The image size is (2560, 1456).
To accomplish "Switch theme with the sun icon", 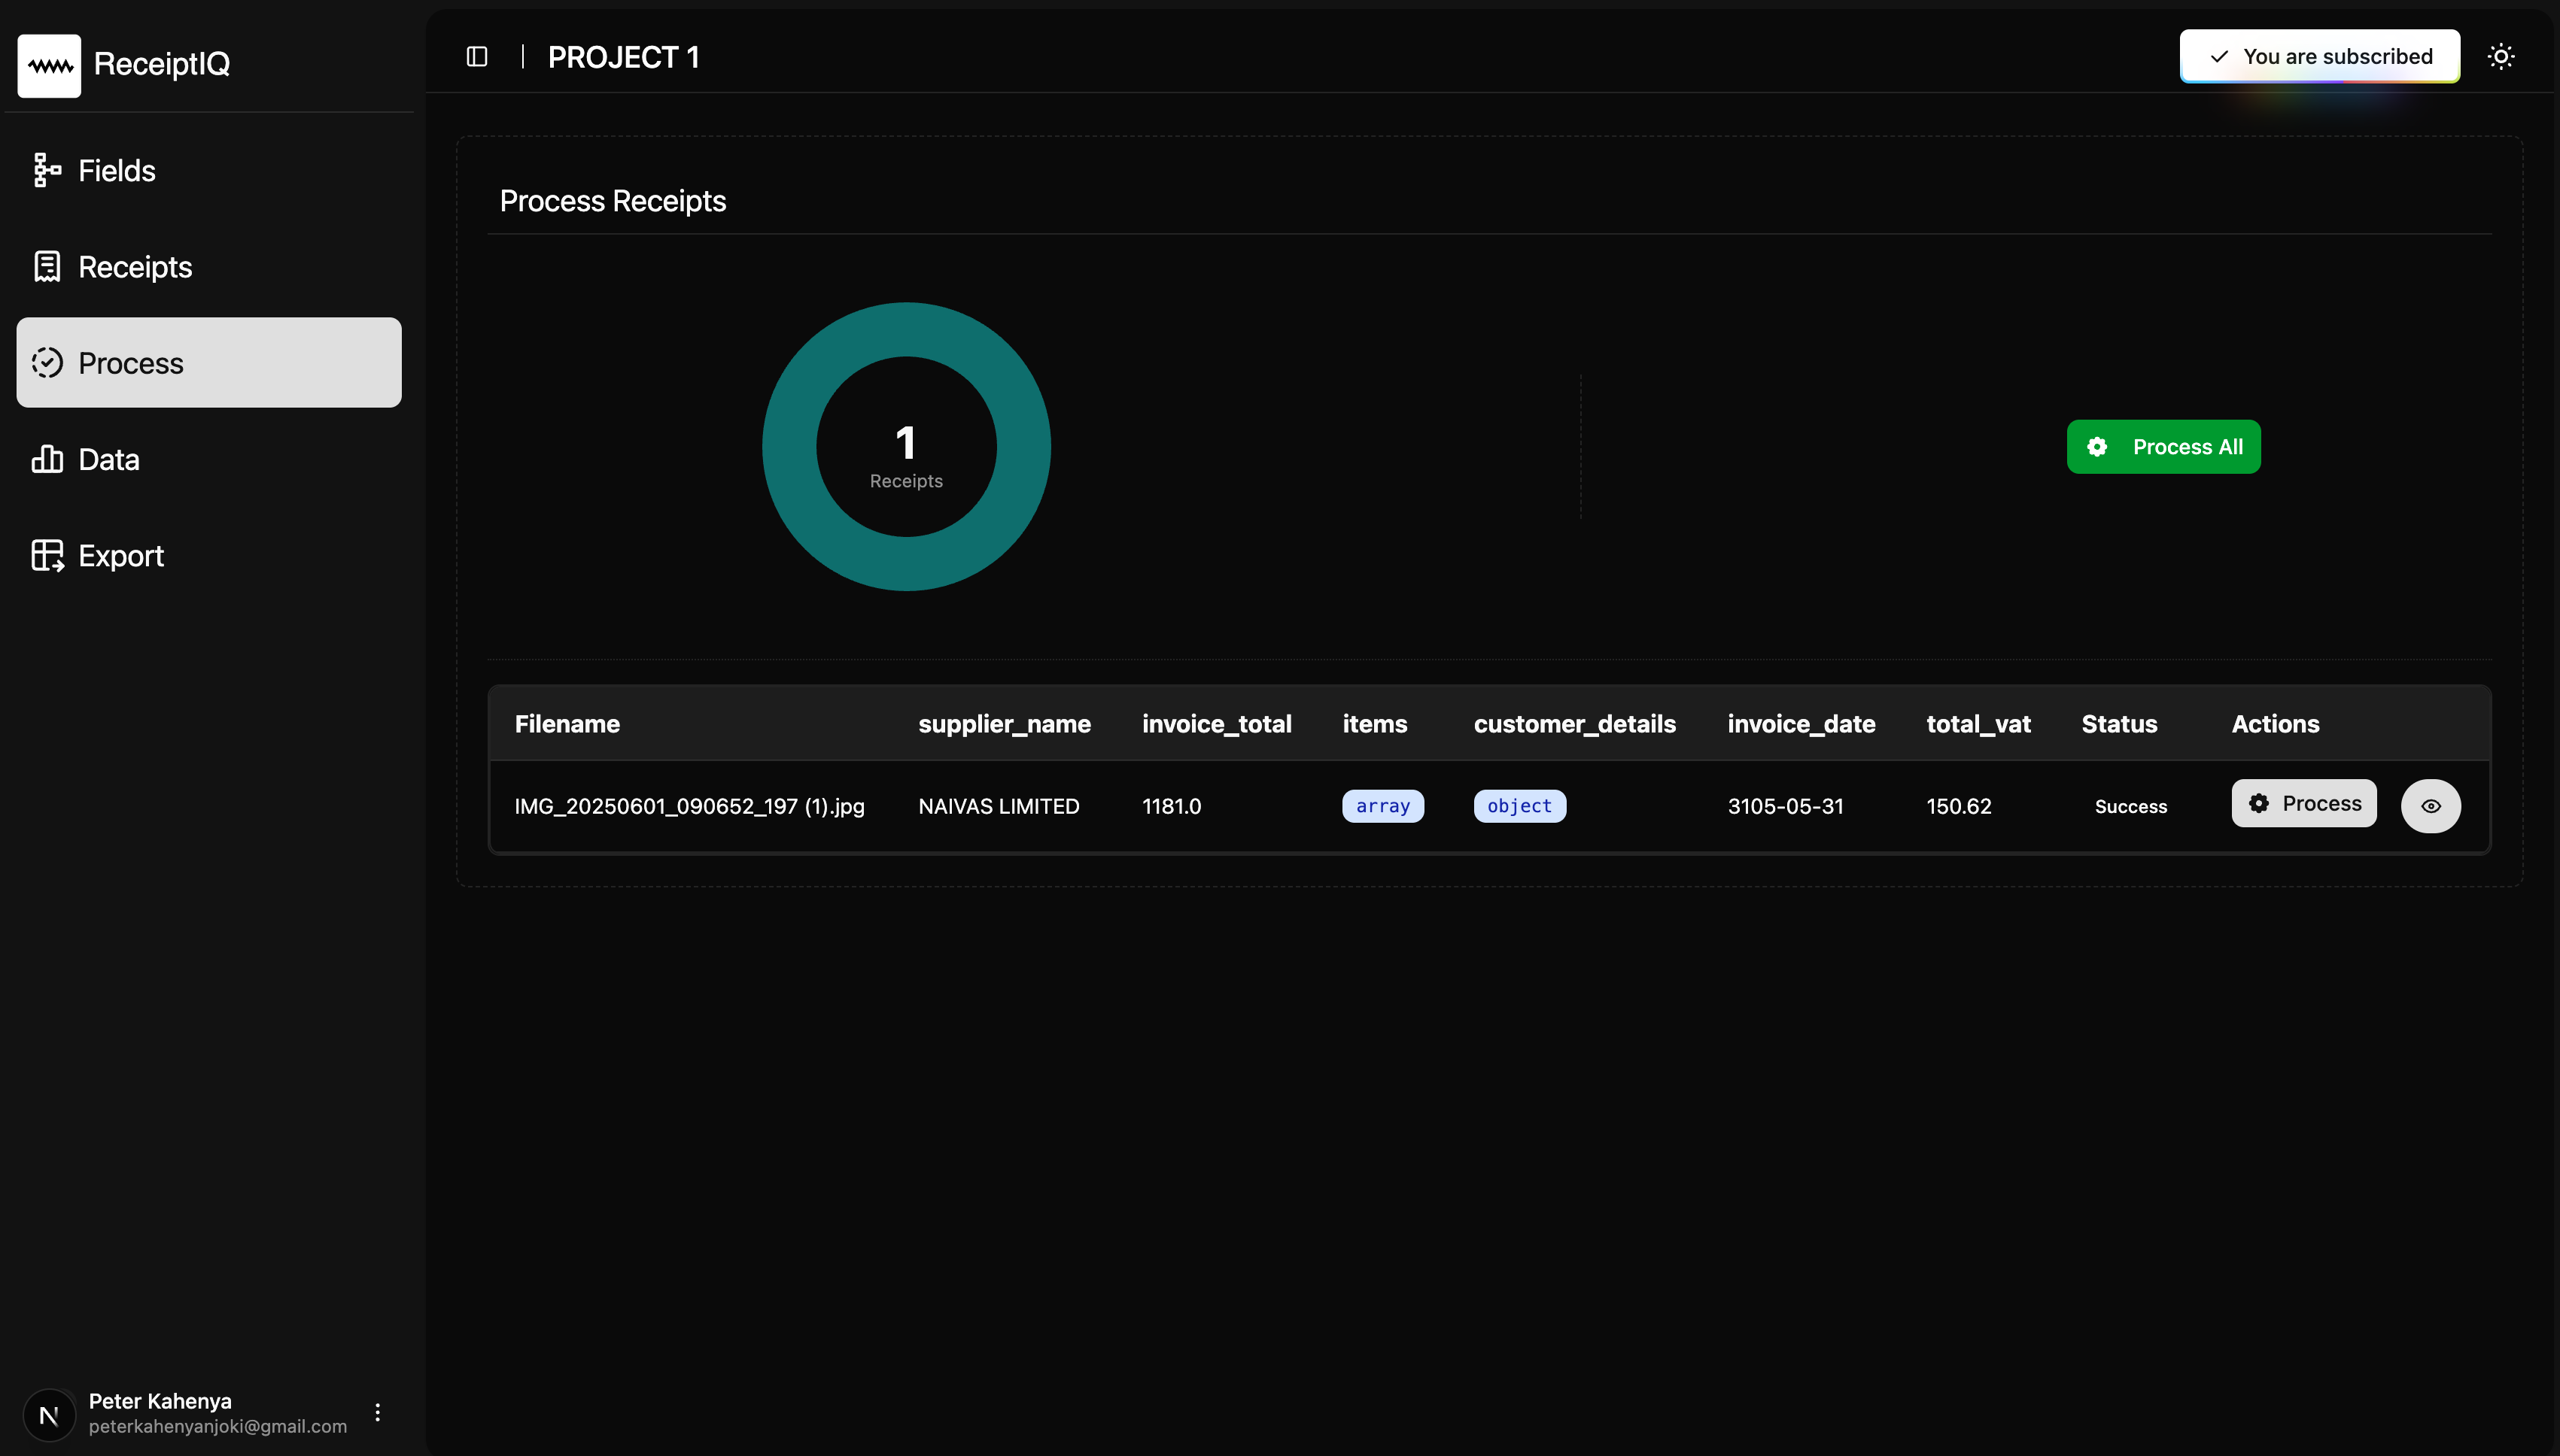I will click(2501, 57).
